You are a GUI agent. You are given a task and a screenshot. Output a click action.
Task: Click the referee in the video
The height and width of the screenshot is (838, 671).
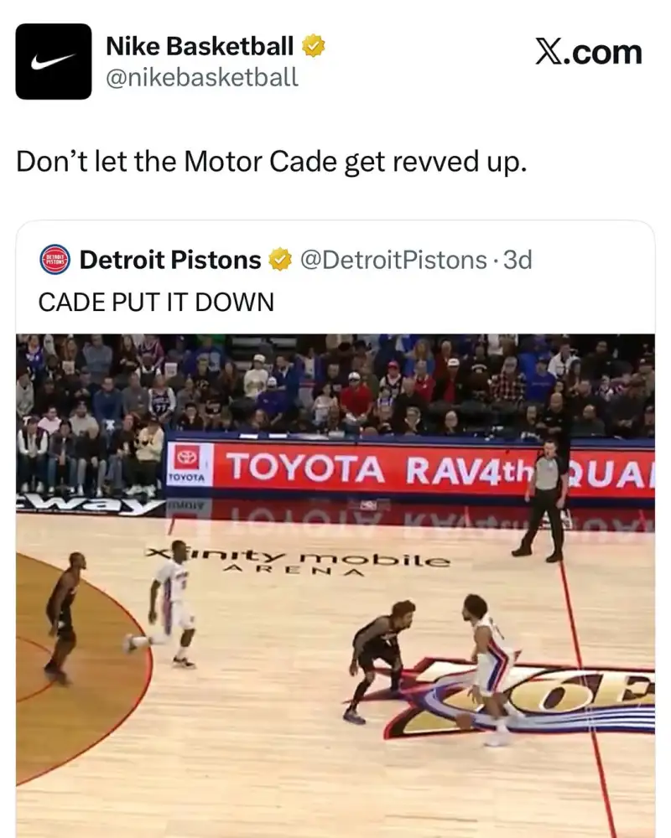tap(543, 501)
